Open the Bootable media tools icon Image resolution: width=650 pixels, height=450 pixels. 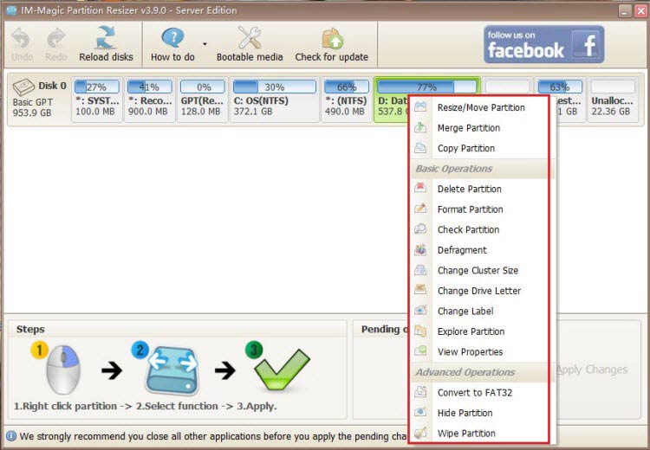[x=249, y=38]
